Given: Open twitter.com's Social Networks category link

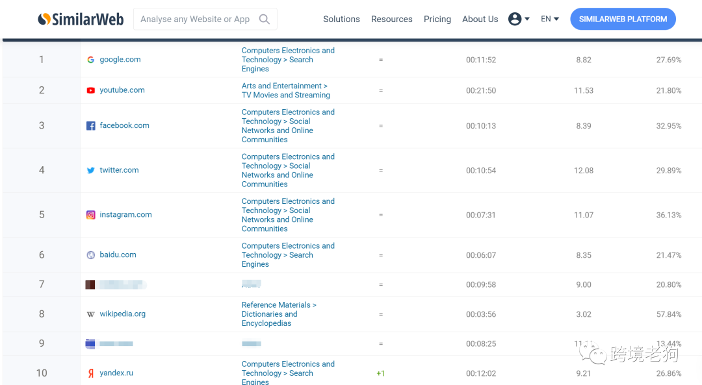Looking at the screenshot, I should click(288, 170).
